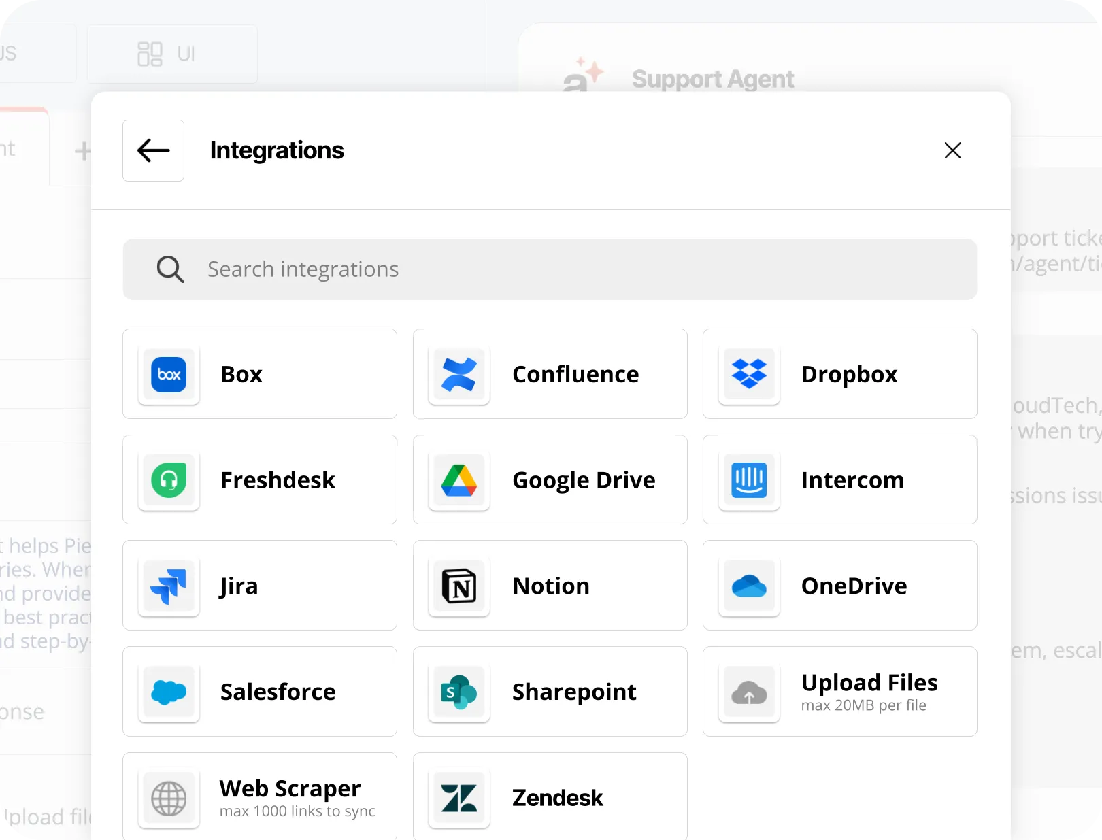This screenshot has width=1102, height=840.
Task: Pick the Dropbox integration label
Action: coord(850,375)
